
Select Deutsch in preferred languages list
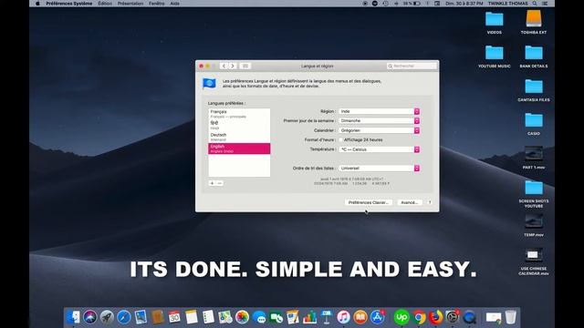click(x=239, y=137)
